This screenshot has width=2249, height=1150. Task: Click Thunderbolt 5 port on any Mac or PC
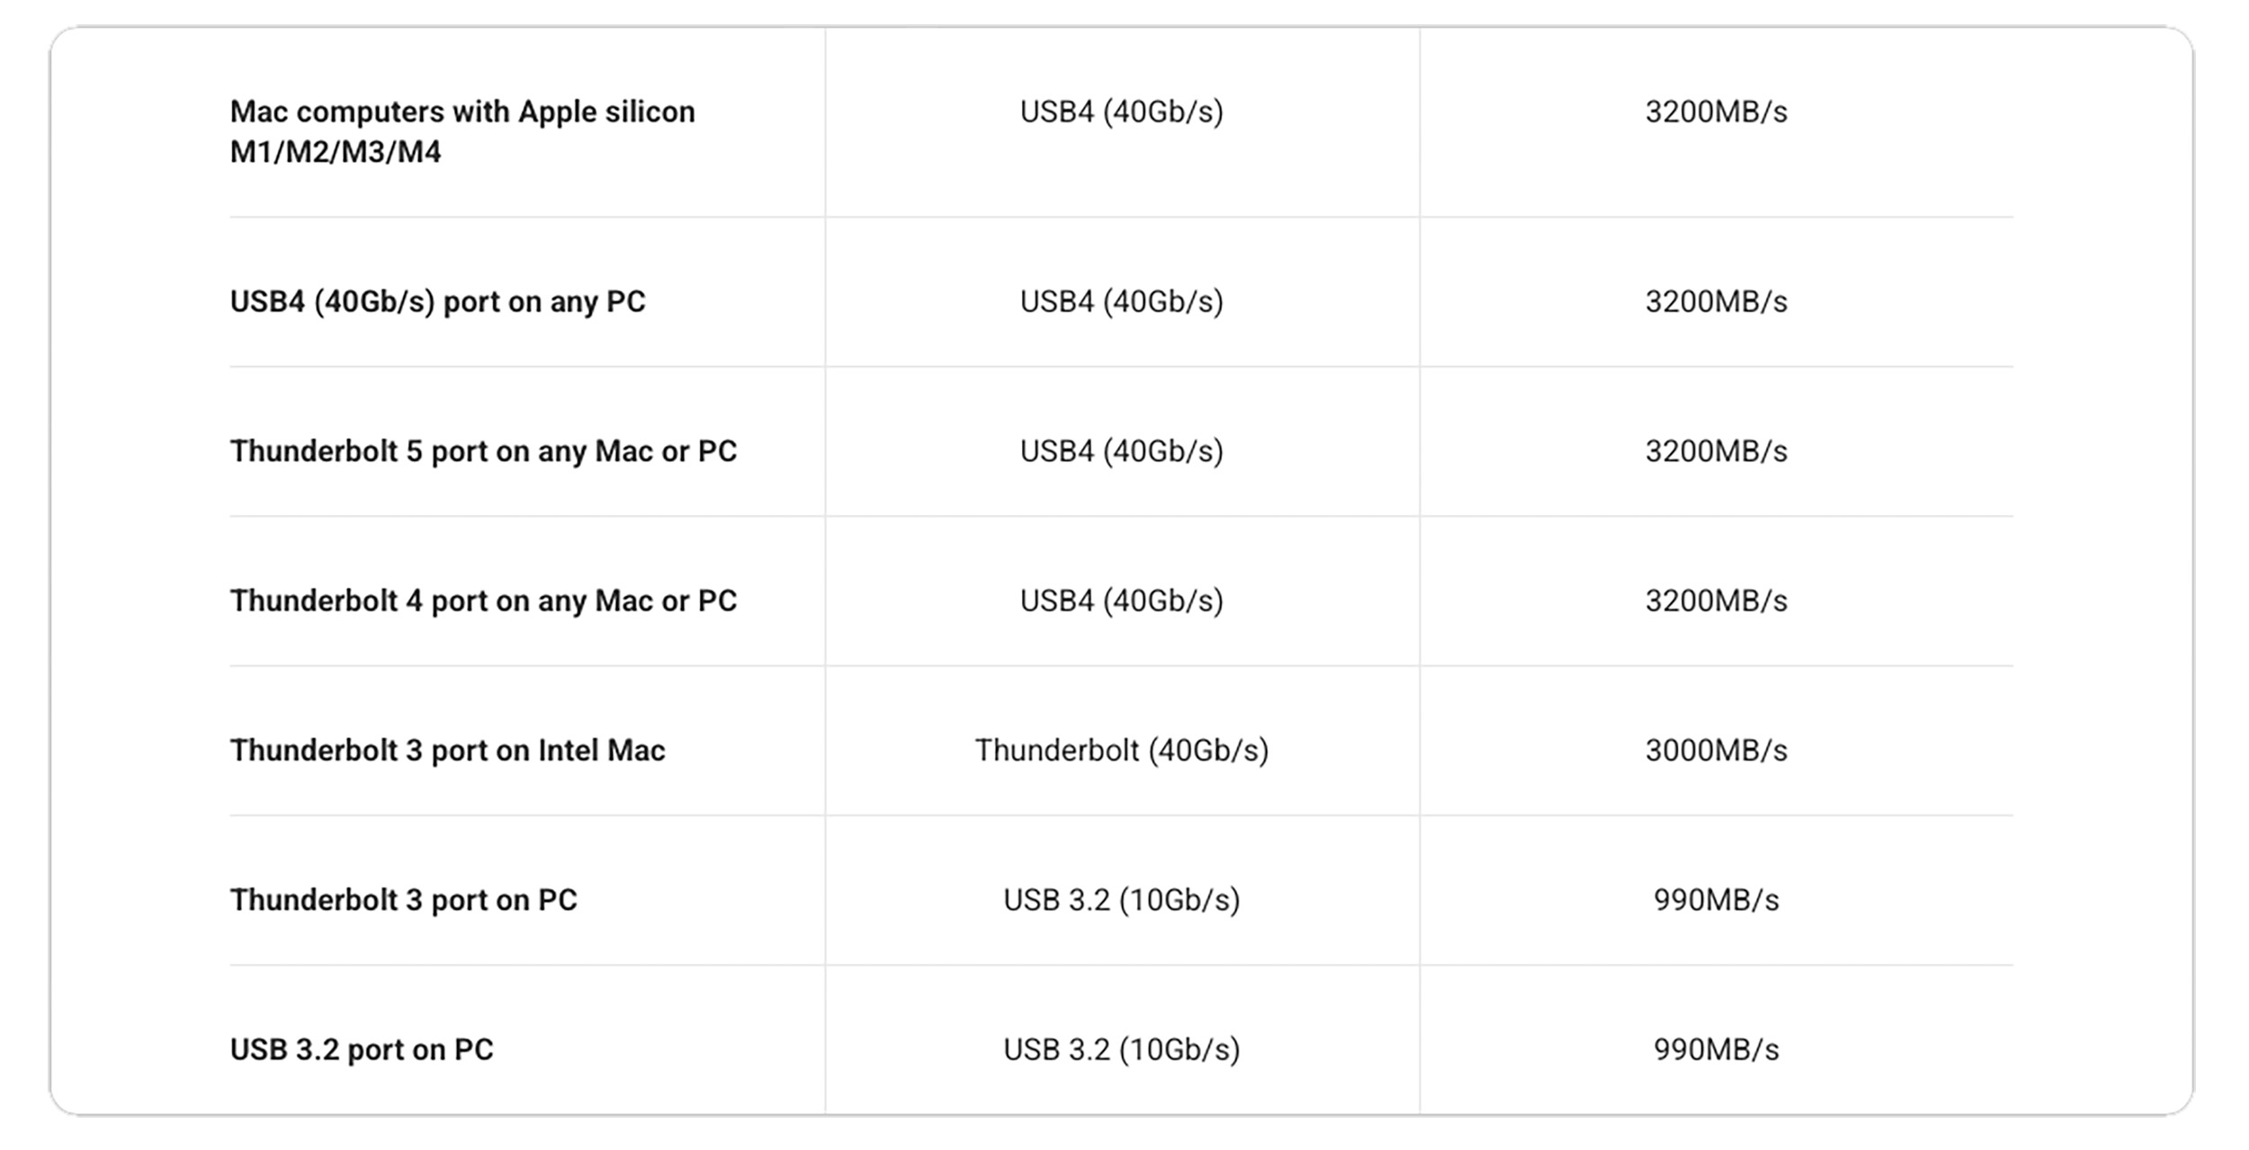pos(483,450)
